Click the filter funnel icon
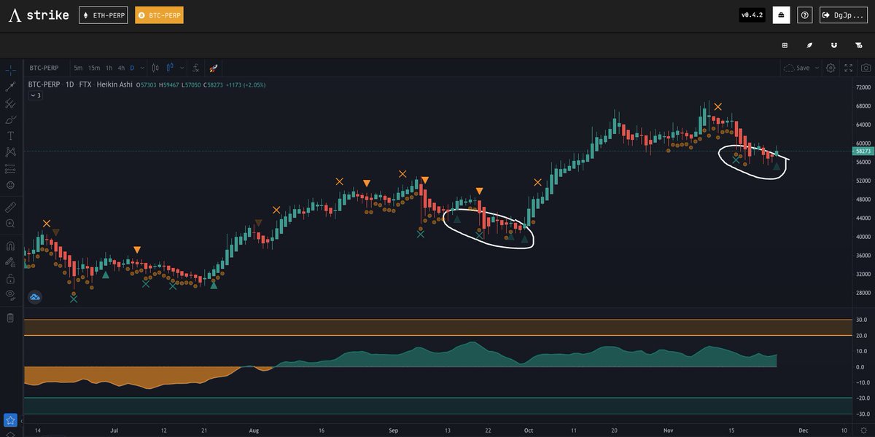875x437 pixels. pos(858,45)
